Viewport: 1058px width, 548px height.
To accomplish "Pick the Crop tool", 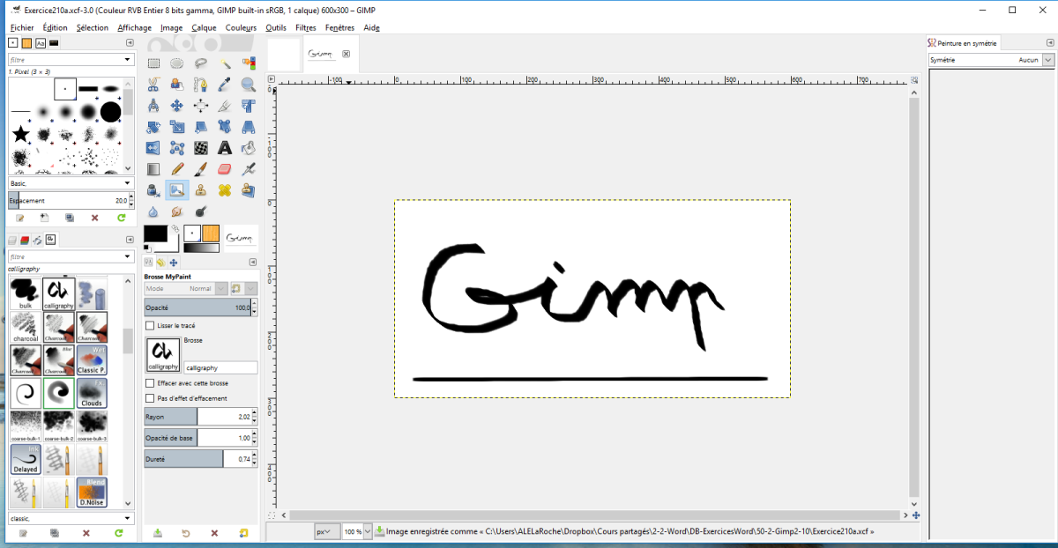I will click(x=225, y=106).
